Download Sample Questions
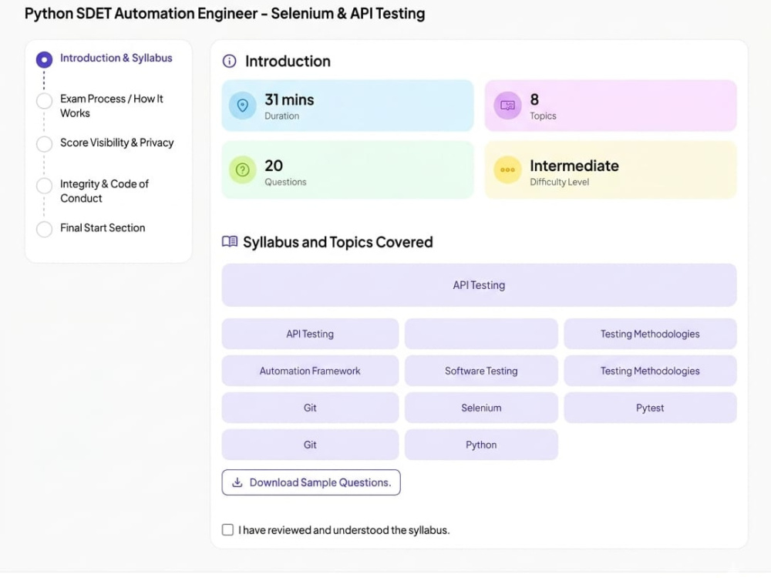This screenshot has height=578, width=771. [x=311, y=482]
